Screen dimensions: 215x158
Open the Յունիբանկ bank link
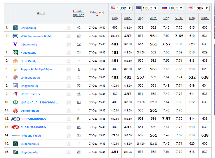(28, 28)
